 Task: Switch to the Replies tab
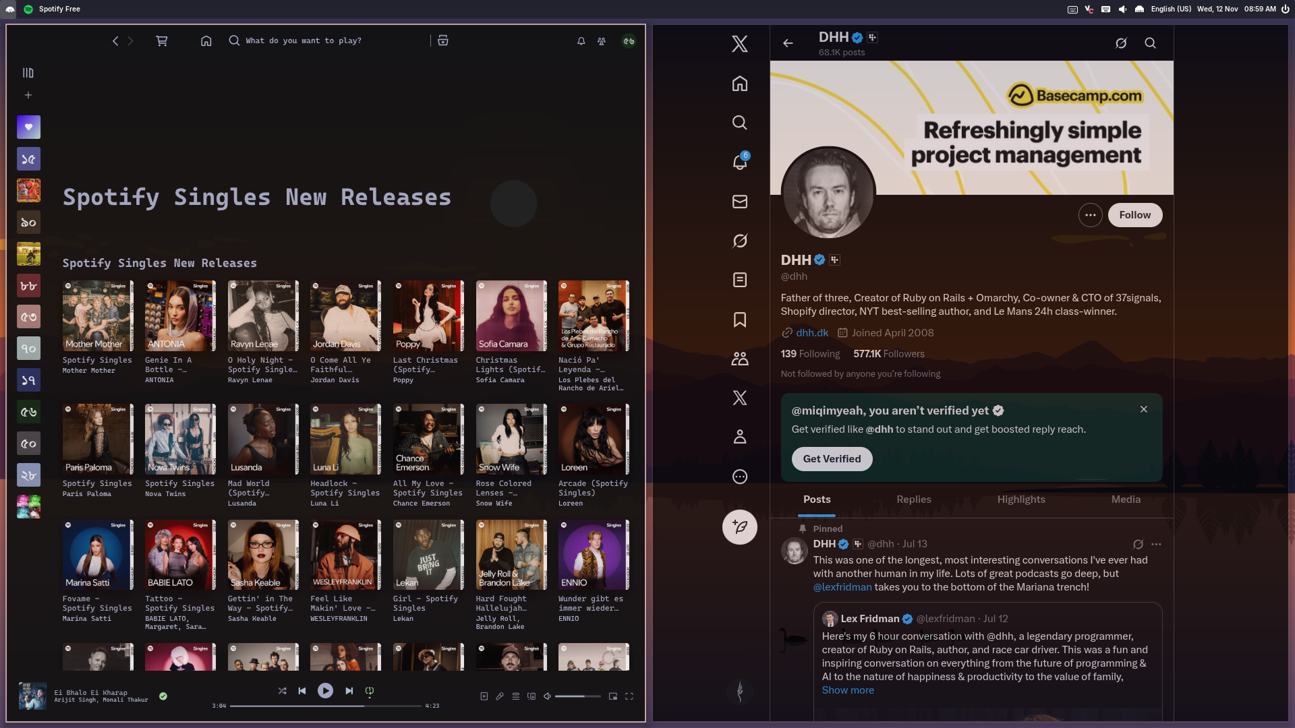tap(913, 499)
